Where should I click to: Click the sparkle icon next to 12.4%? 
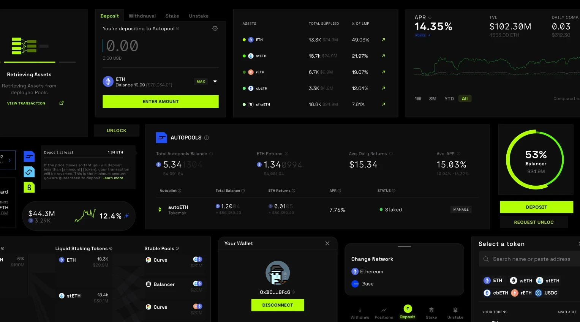coord(127,216)
